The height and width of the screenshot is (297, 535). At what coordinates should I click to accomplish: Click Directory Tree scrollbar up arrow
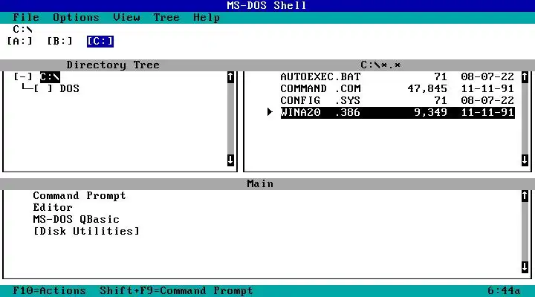pyautogui.click(x=230, y=77)
